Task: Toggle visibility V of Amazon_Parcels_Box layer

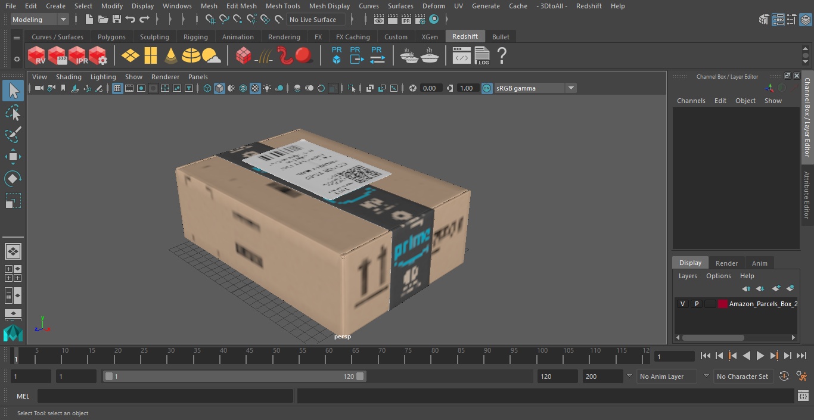Action: click(x=682, y=304)
